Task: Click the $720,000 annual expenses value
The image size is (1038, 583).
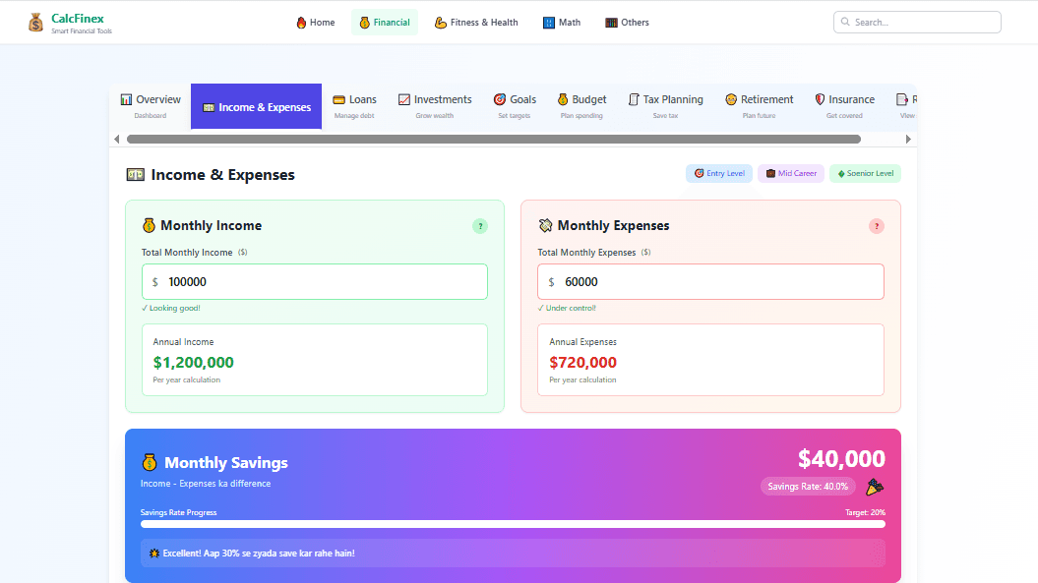Action: [x=582, y=363]
